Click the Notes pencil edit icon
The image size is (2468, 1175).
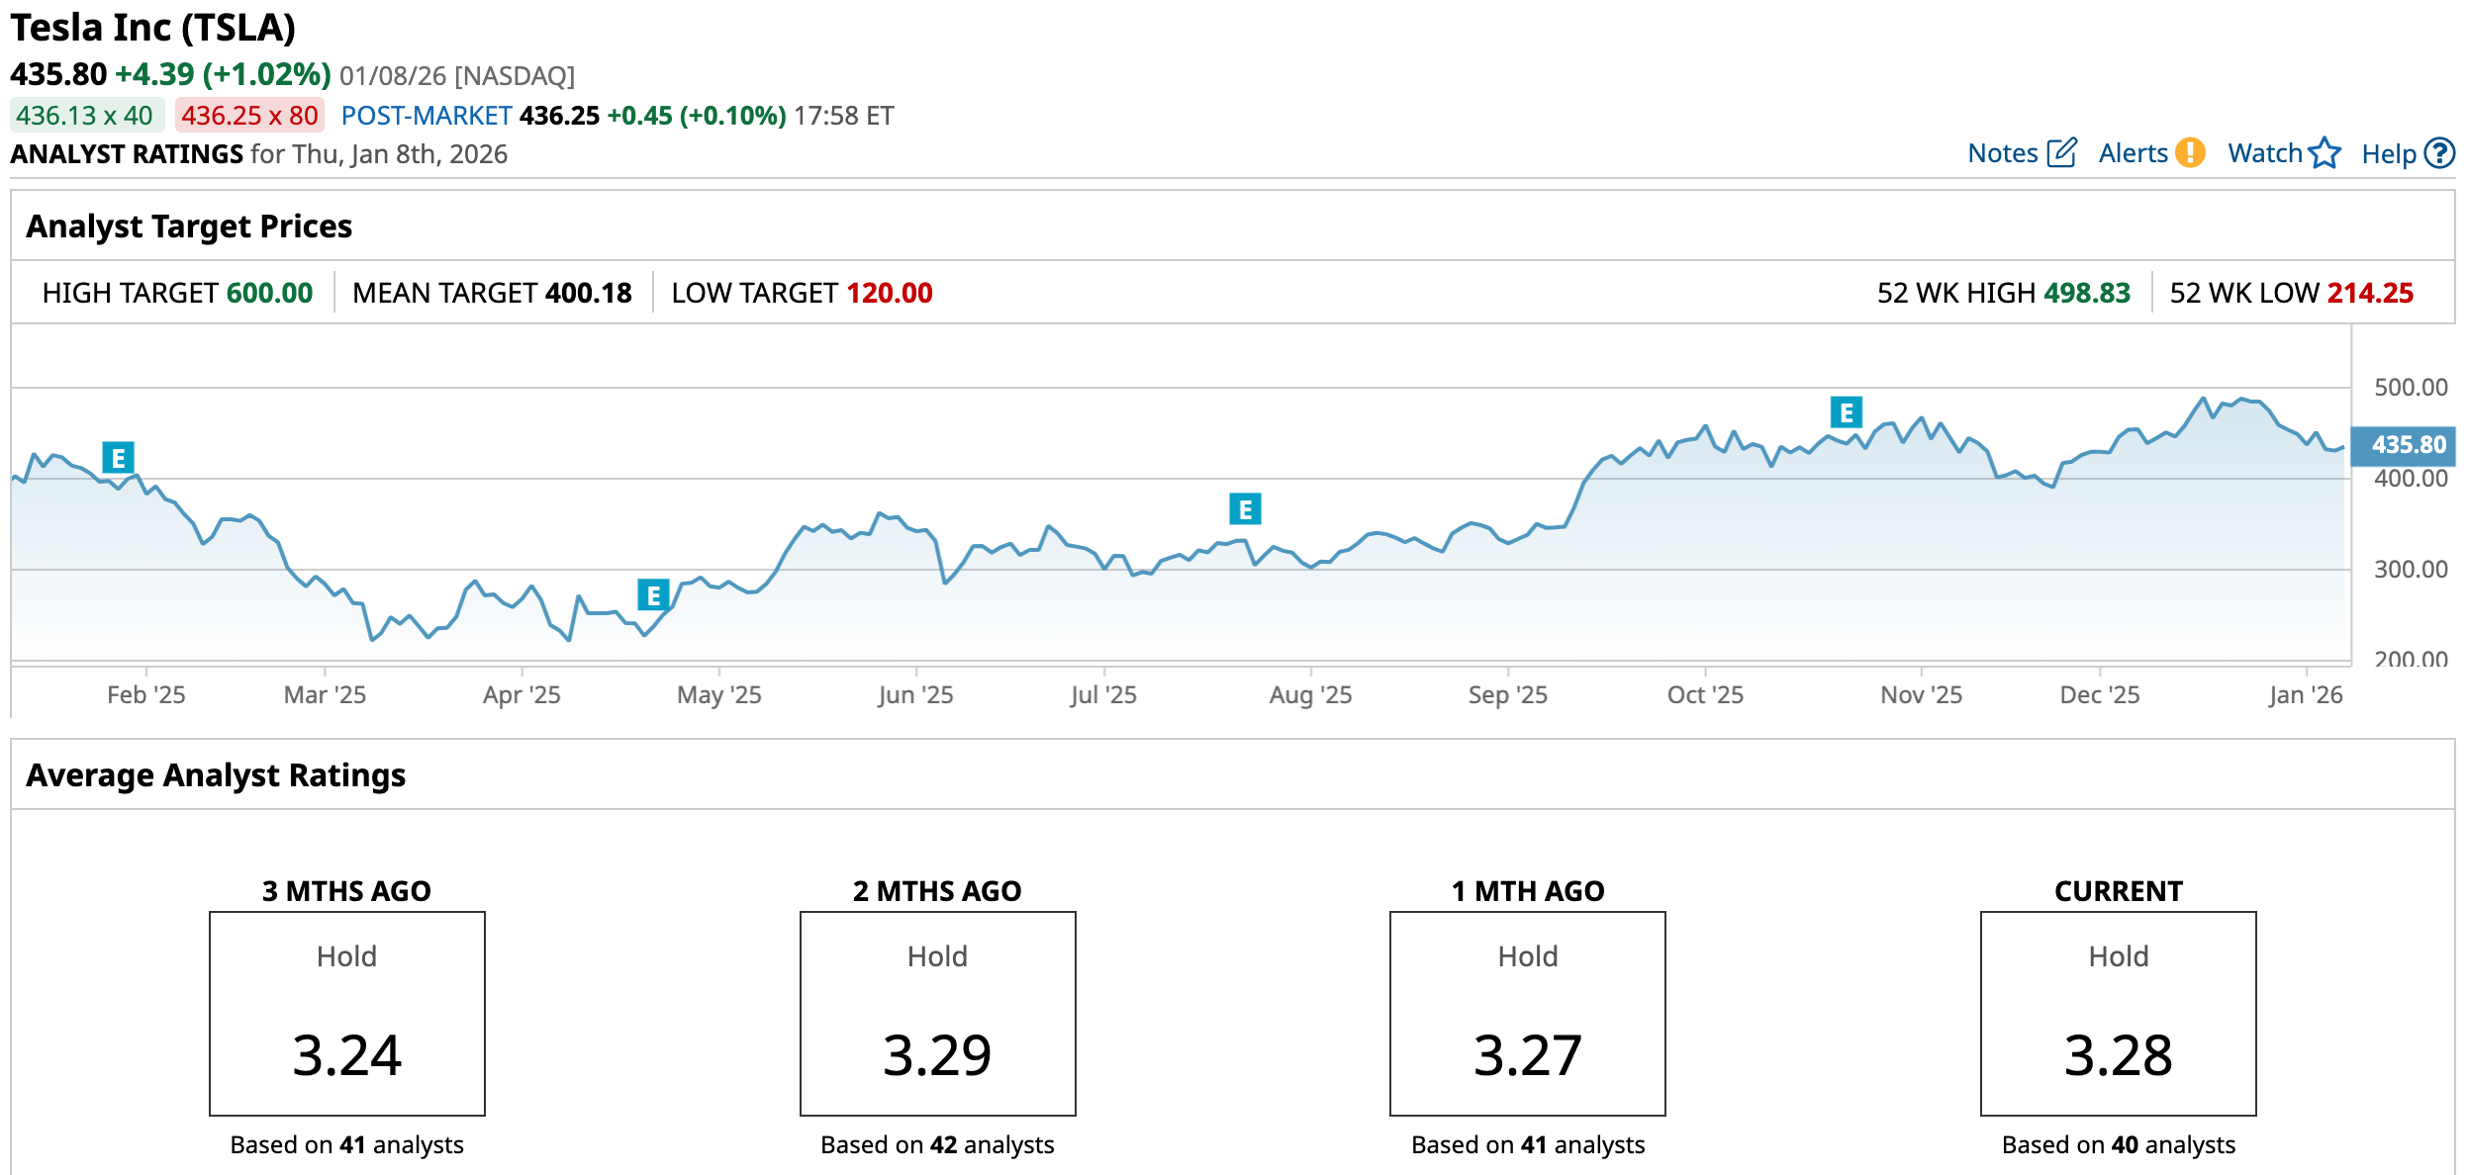pos(2061,153)
